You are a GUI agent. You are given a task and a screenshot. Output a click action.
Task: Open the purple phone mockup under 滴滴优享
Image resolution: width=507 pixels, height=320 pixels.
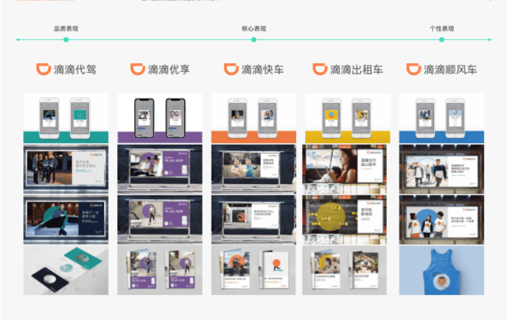tap(160, 118)
